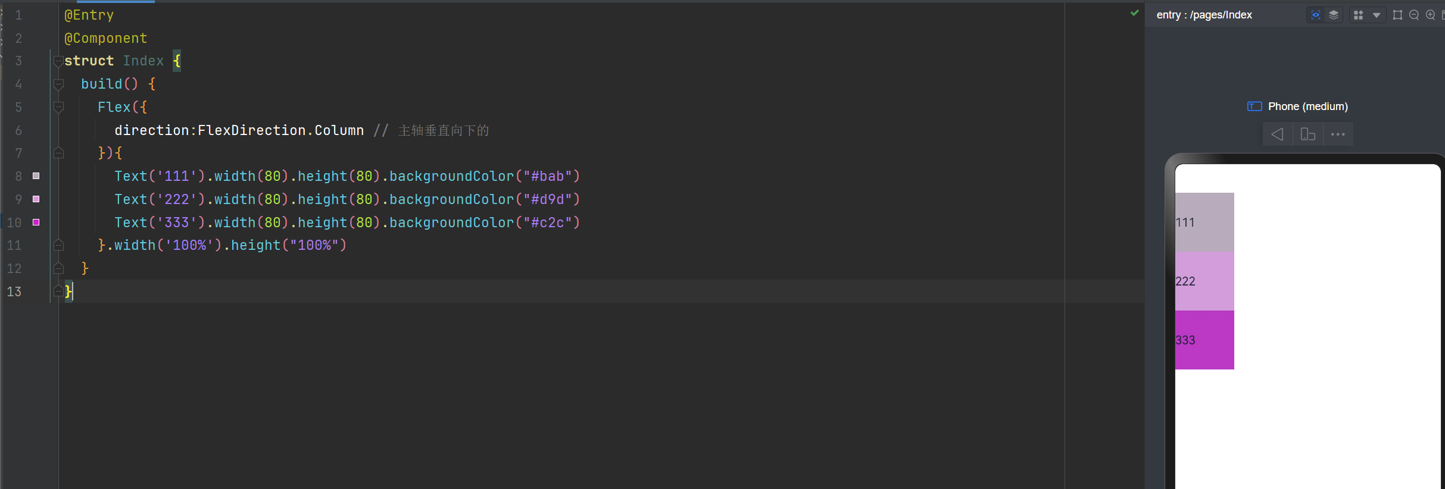Collapse the struct Index fold marker on line 3
The image size is (1445, 489).
point(58,61)
